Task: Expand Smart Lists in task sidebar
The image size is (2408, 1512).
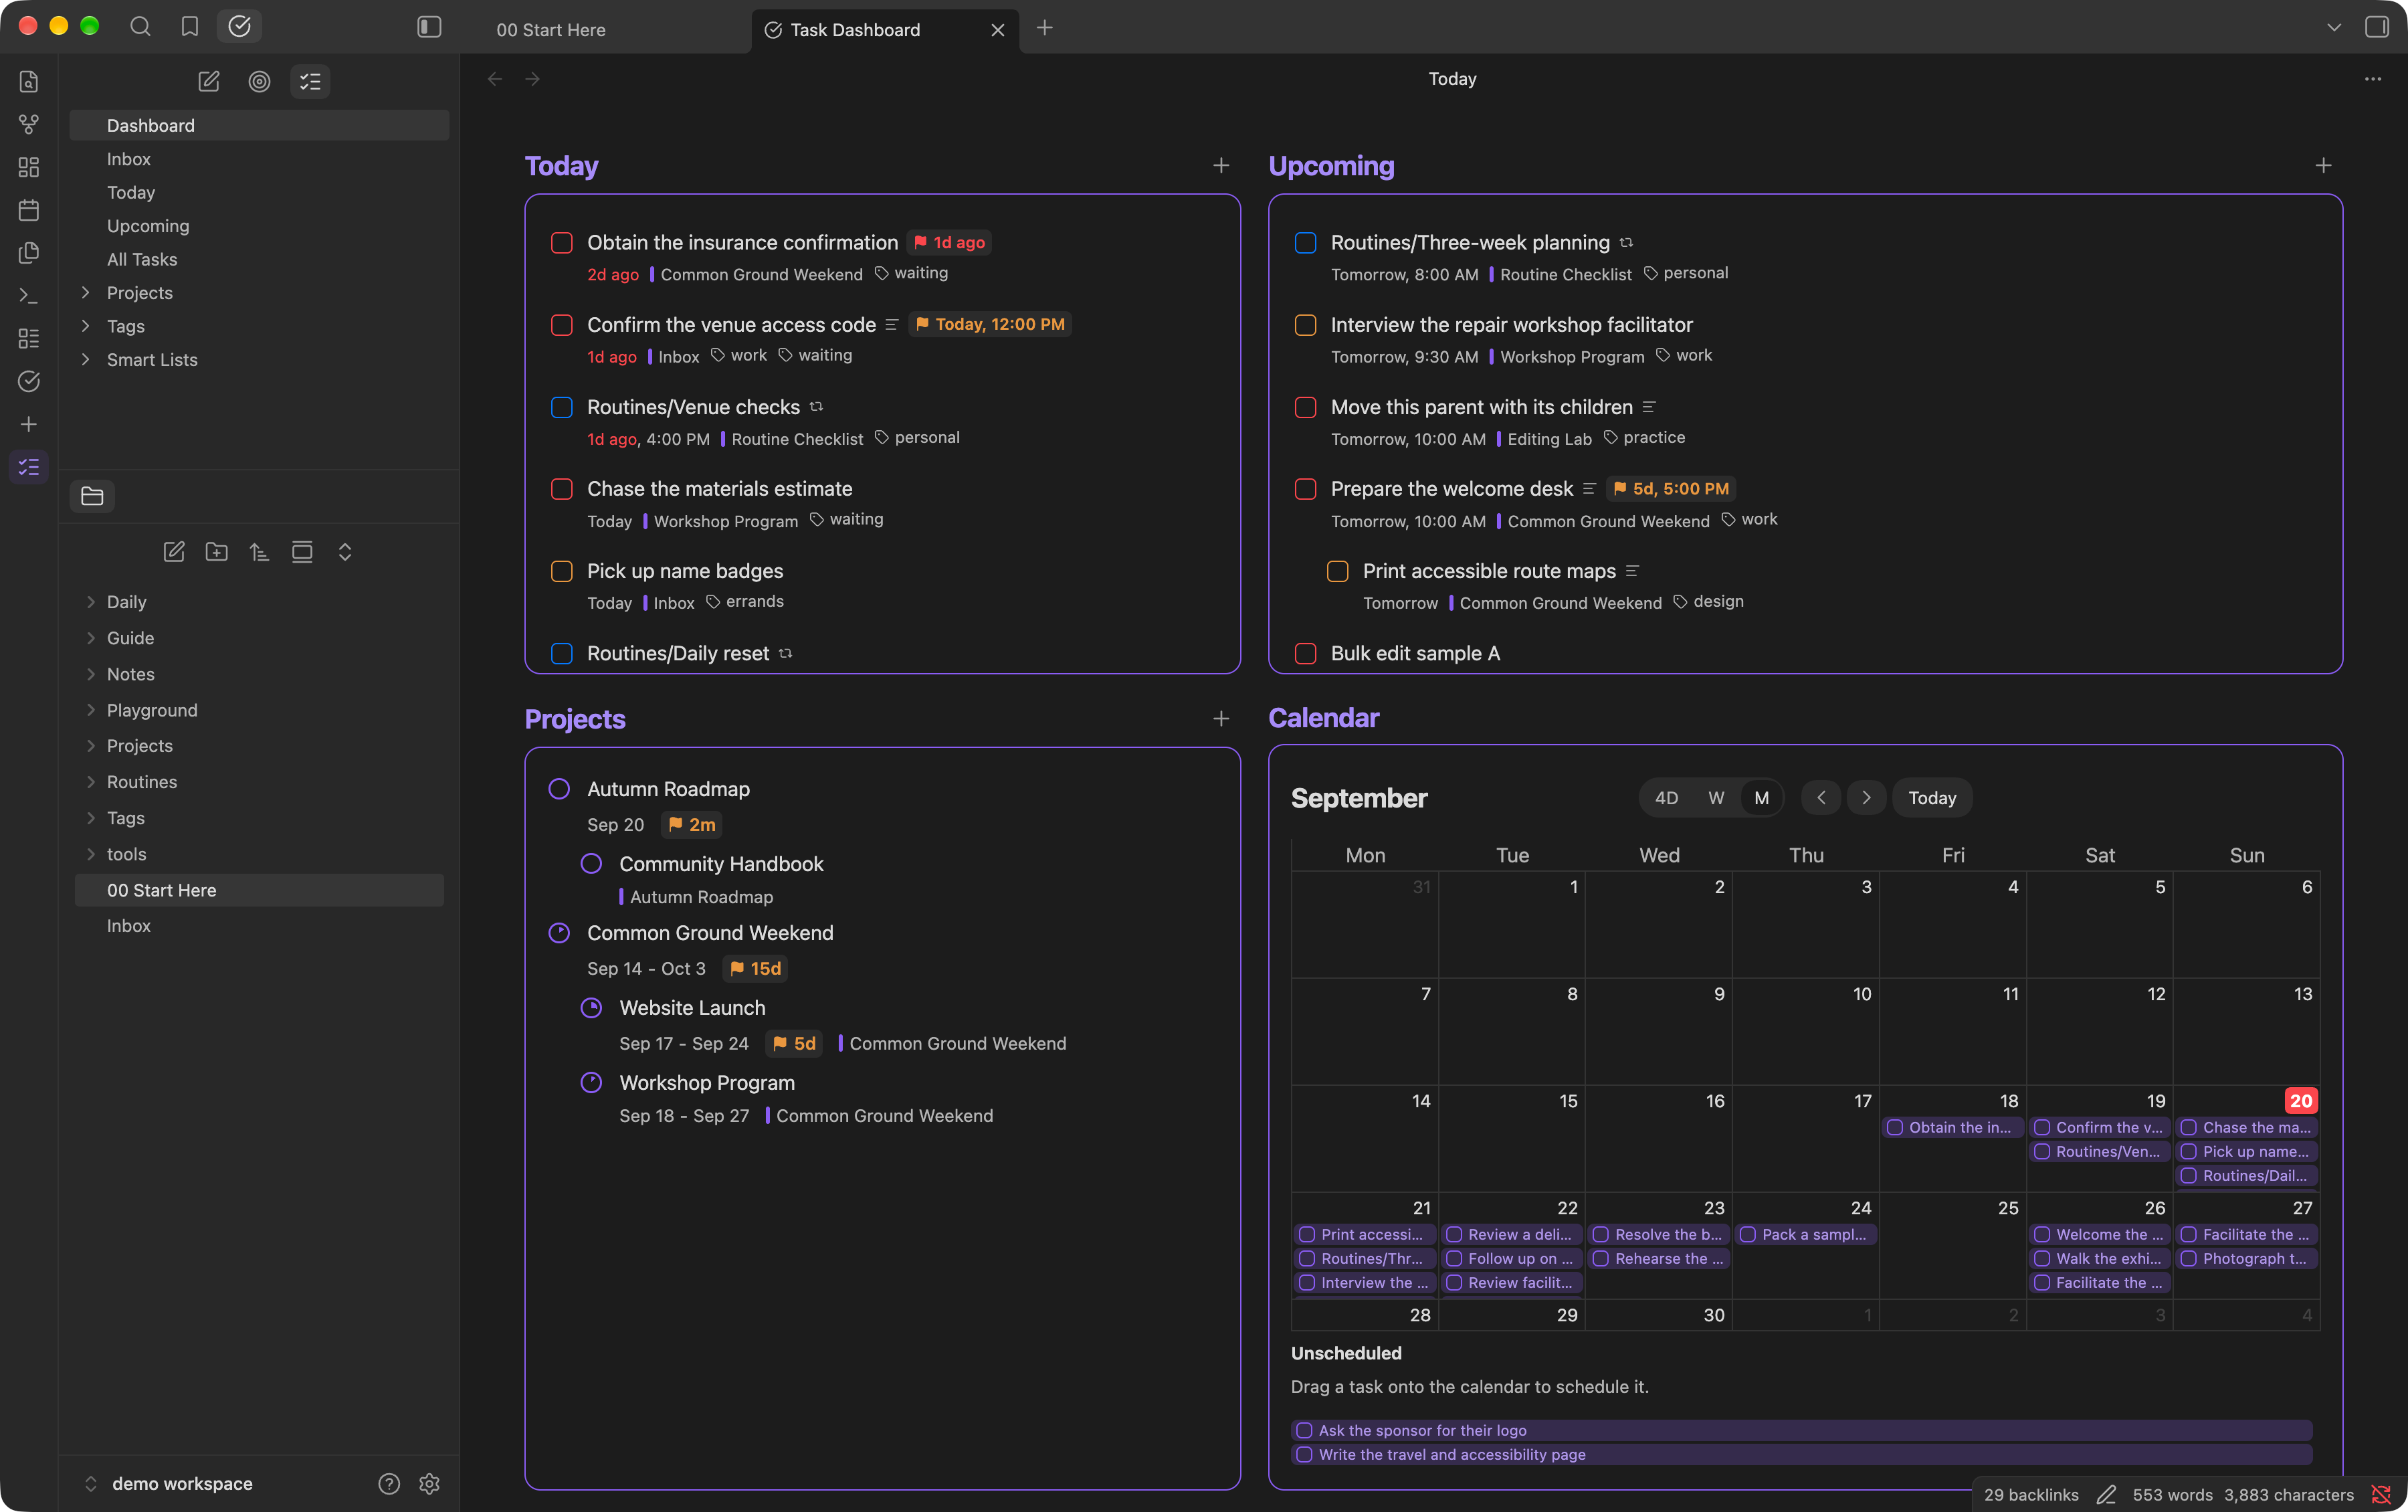Action: tap(86, 360)
